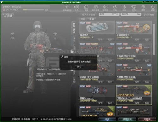Select the partially visible +300,000 gold gun thumbnail
The height and width of the screenshot is (122, 158).
click(x=97, y=111)
